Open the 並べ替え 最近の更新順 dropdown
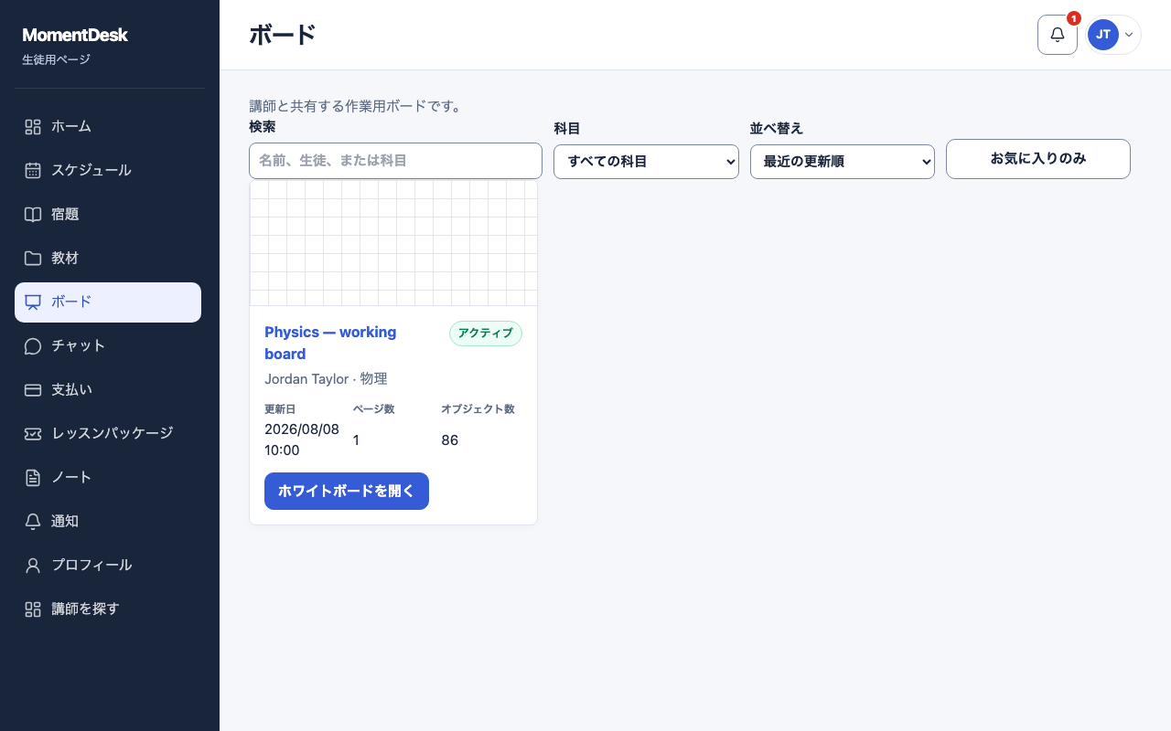Viewport: 1171px width, 731px height. 842,162
